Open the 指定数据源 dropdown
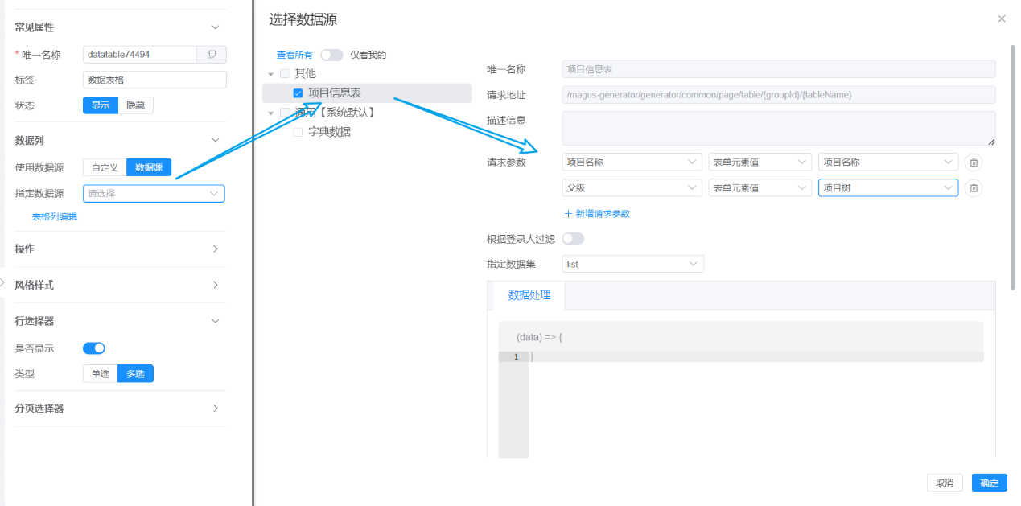 point(154,194)
